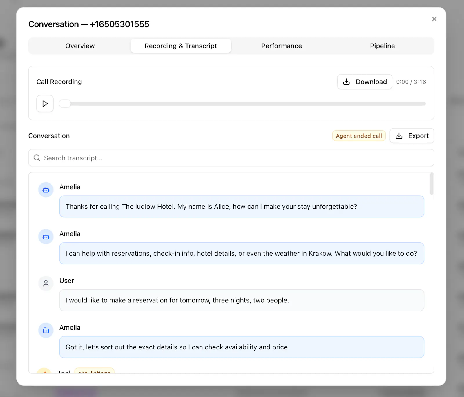Click the Conversation phone number title
Image resolution: width=464 pixels, height=397 pixels.
89,24
